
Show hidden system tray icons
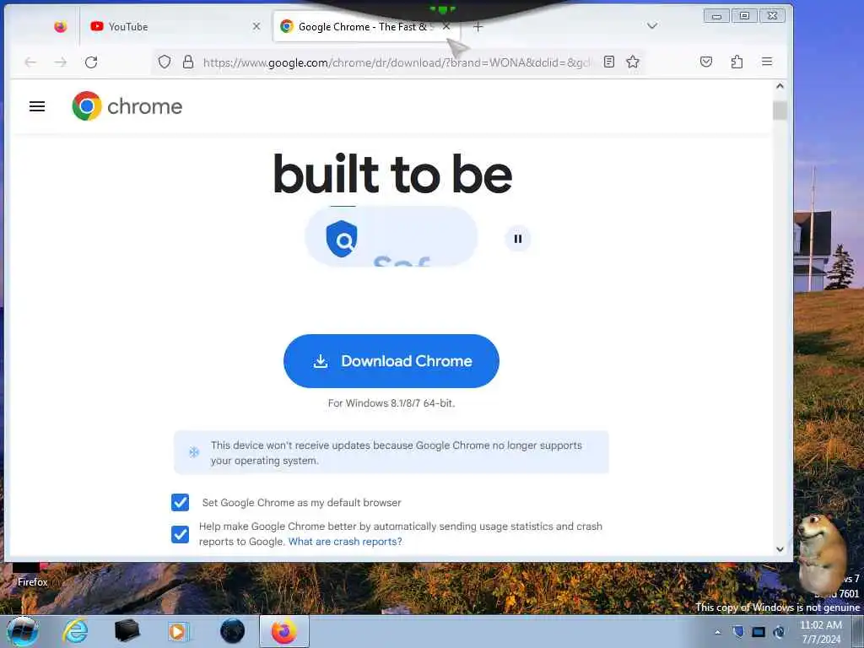tap(717, 632)
